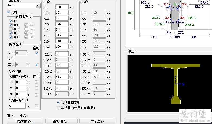Click the BL2 input field
The image size is (212, 124).
pos(62,35)
